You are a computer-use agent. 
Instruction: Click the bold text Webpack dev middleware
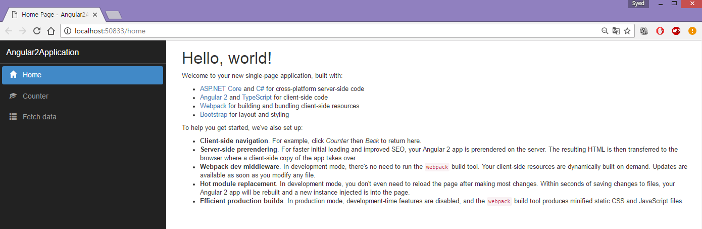pyautogui.click(x=240, y=166)
